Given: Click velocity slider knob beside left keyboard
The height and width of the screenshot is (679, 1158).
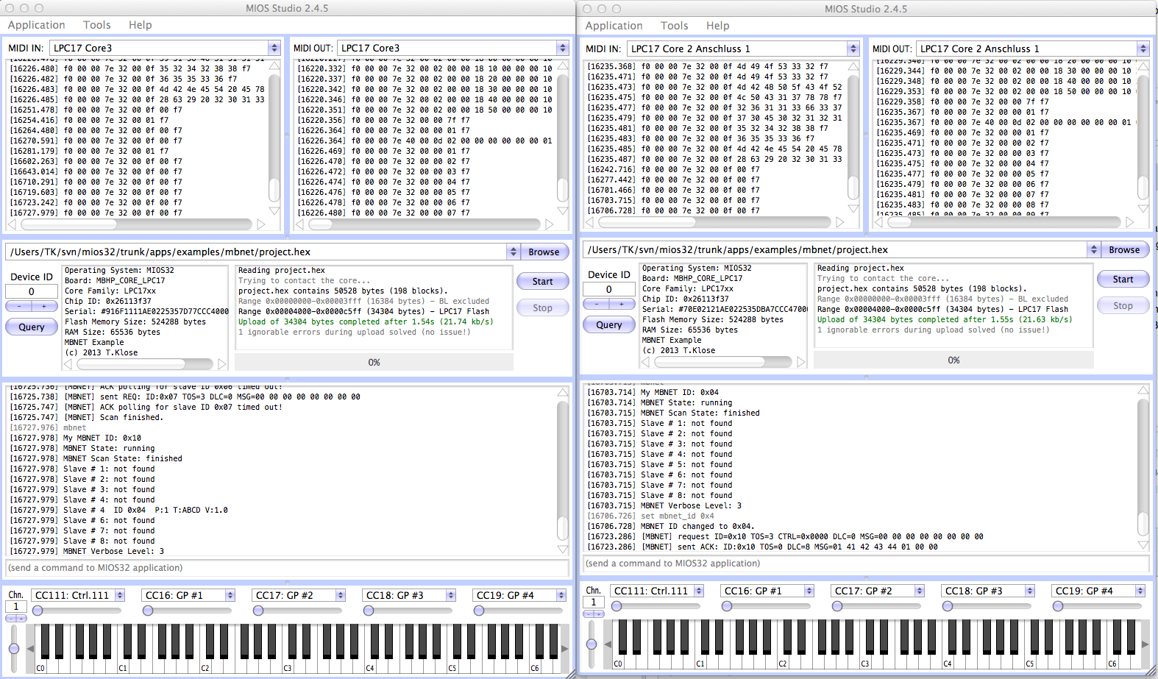Looking at the screenshot, I should point(14,648).
